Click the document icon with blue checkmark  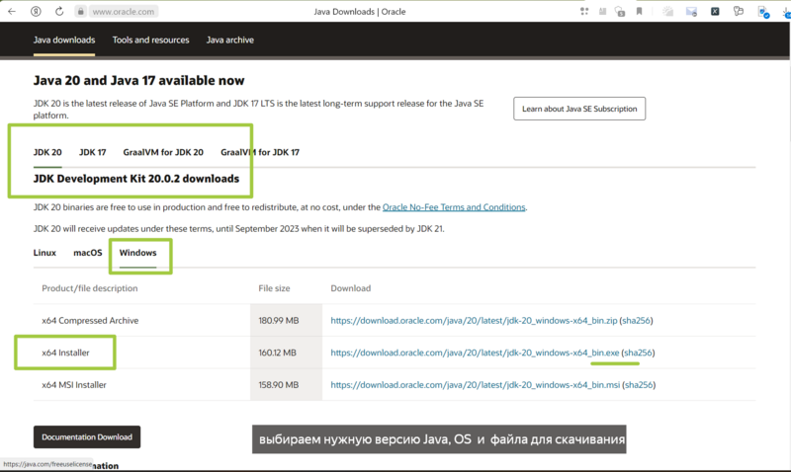763,12
